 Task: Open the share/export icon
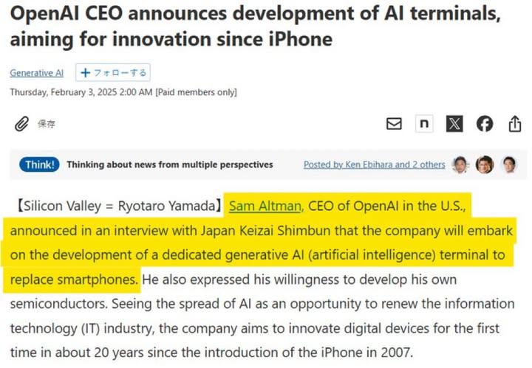click(515, 124)
